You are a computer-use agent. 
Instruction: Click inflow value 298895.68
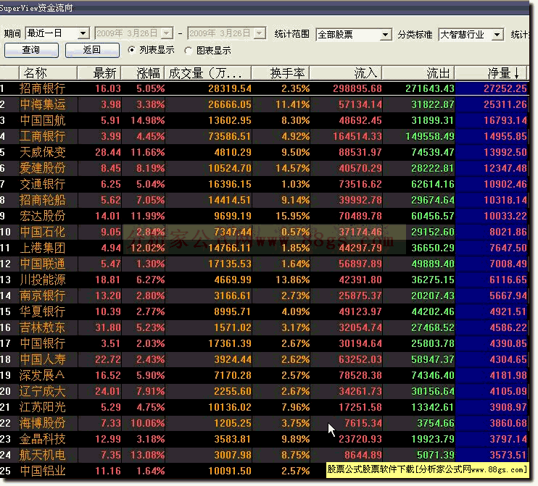coord(357,88)
